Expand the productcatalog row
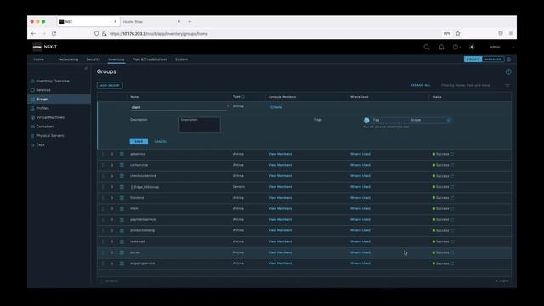Viewport: 544px width, 306px height. tap(112, 230)
